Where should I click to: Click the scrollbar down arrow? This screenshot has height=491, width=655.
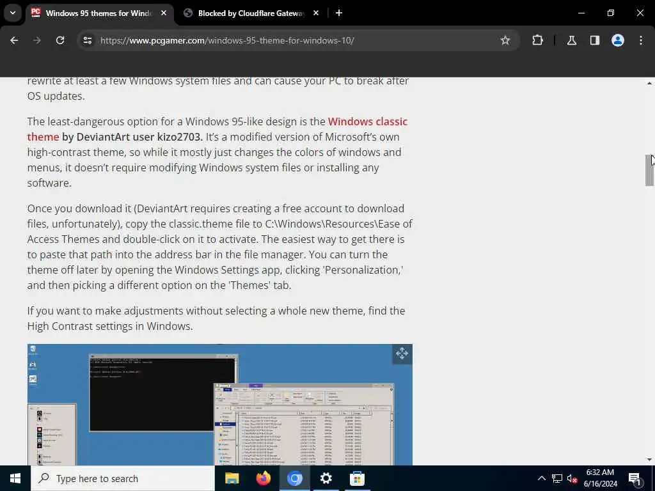point(649,460)
